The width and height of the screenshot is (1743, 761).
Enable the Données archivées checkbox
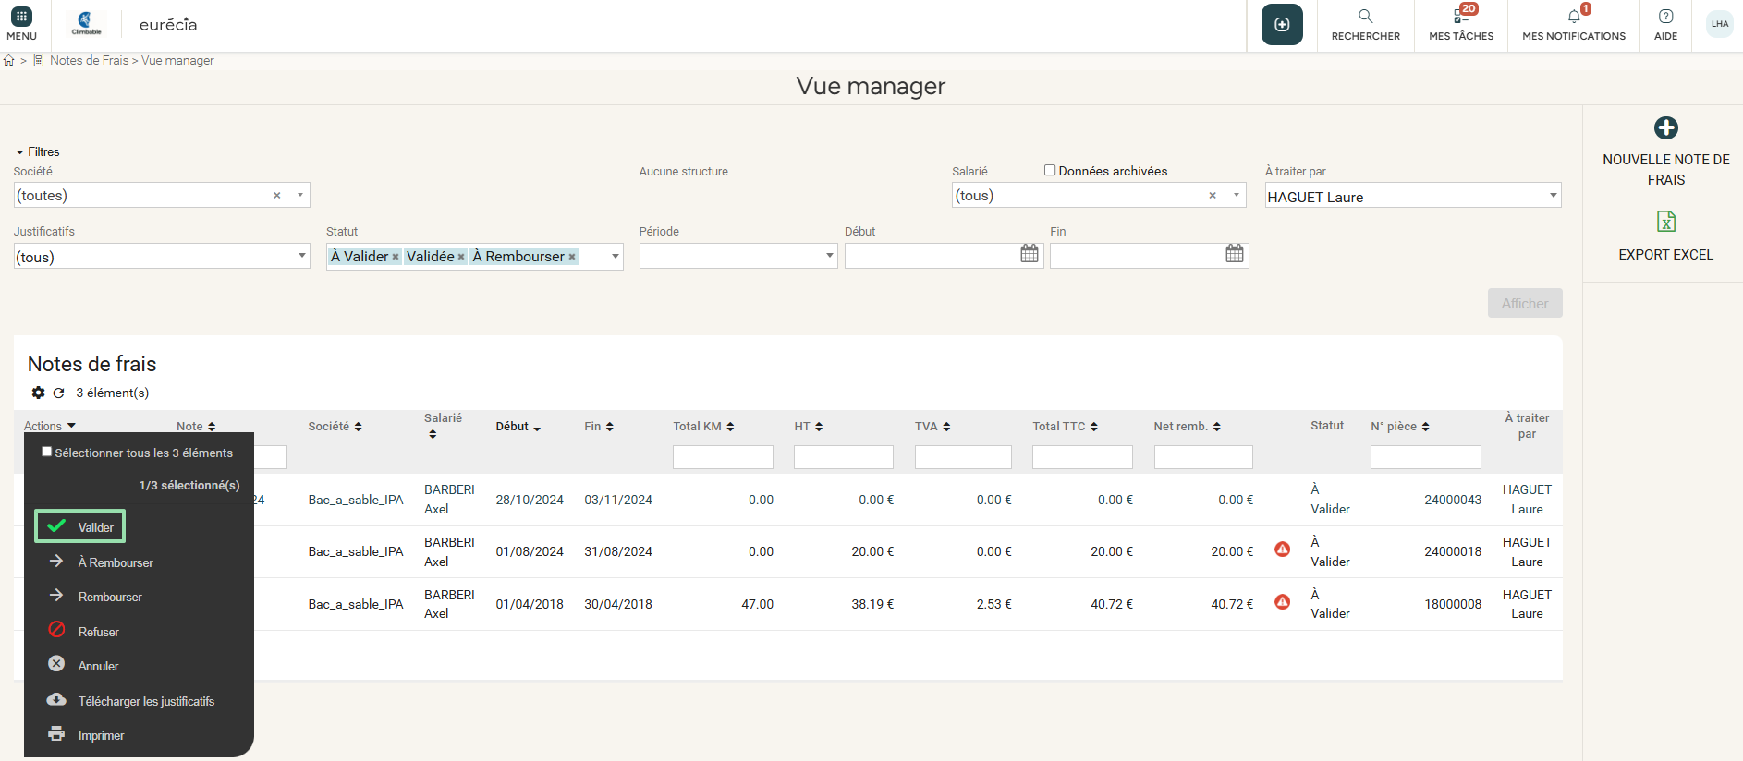(x=1050, y=170)
